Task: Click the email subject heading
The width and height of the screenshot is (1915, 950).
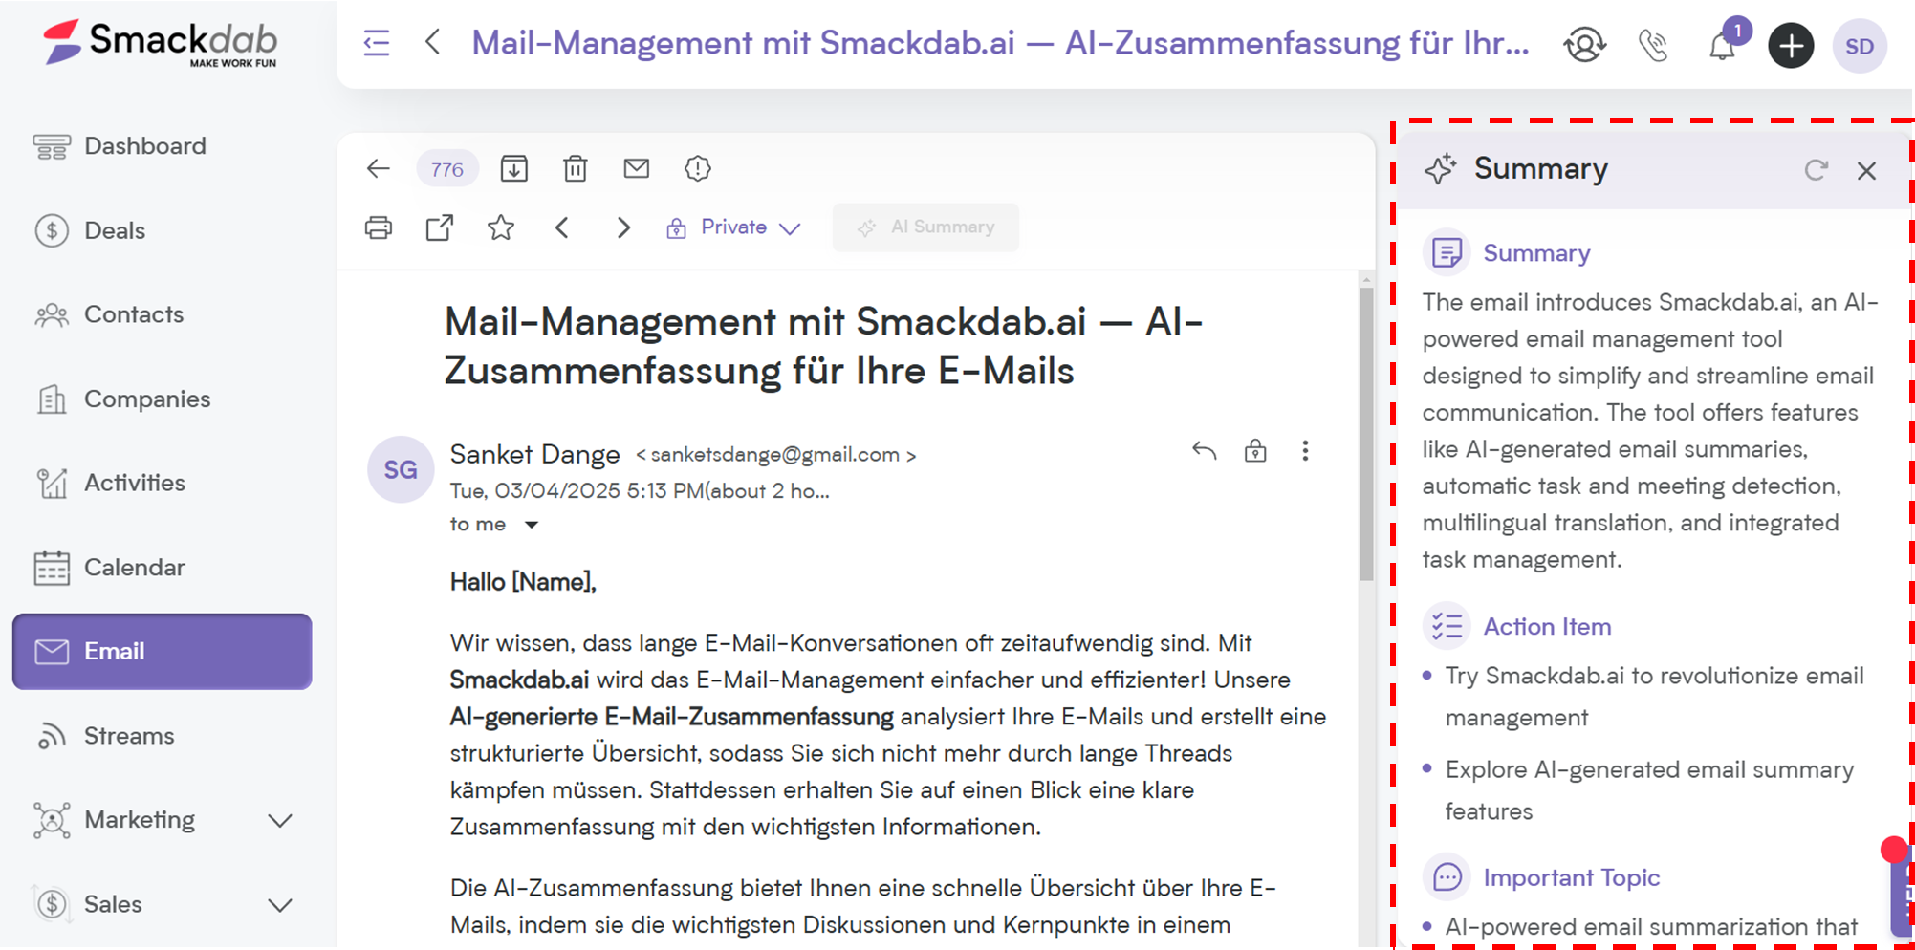Action: 823,346
